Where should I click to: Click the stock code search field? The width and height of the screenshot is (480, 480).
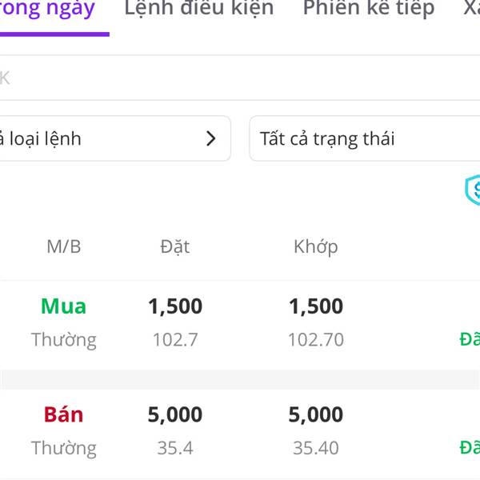[240, 78]
